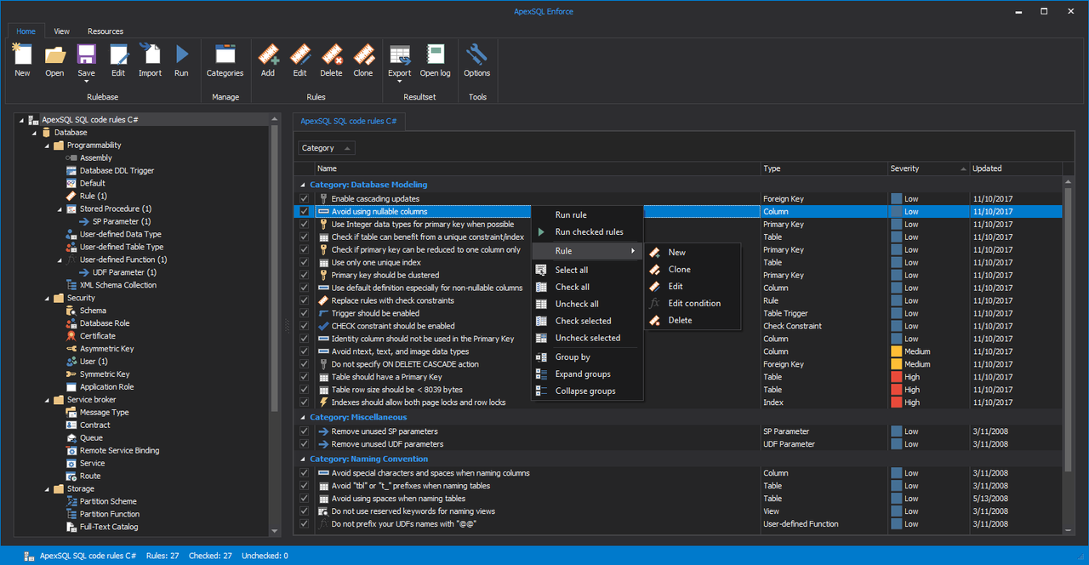Click the Save rulebase icon
Image resolution: width=1089 pixels, height=565 pixels.
click(x=86, y=55)
